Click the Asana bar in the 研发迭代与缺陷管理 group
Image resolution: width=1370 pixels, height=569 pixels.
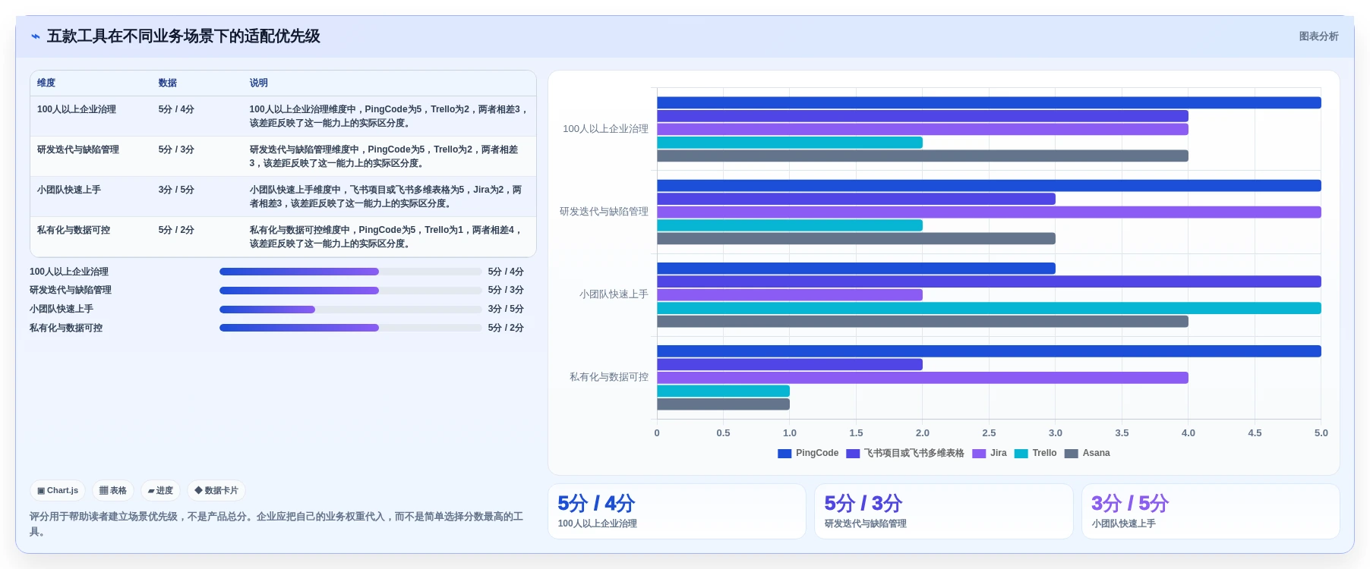(856, 238)
